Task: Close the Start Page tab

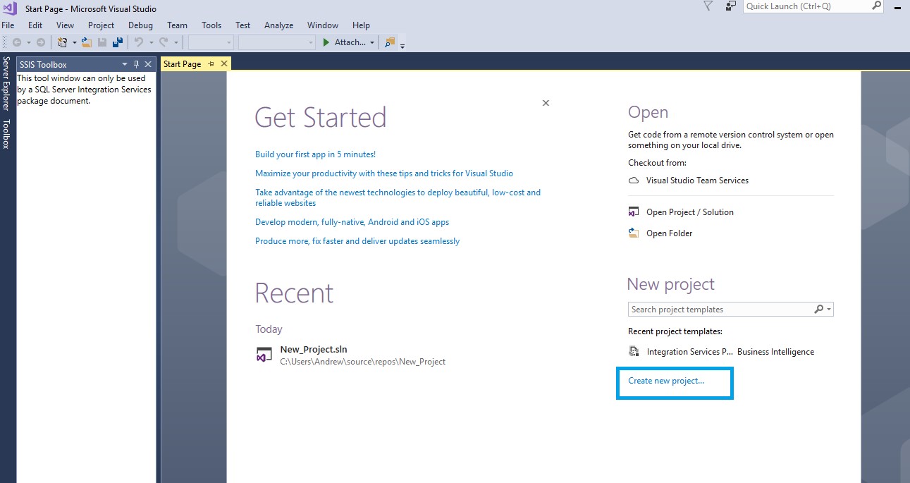Action: [224, 63]
